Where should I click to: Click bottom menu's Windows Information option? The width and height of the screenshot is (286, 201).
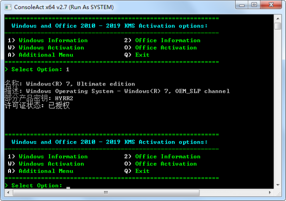click(x=53, y=157)
